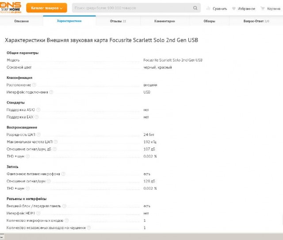283x240 pixels.
Task: Click help icon next to Максимальная частота ЦАП
Action: (56, 142)
